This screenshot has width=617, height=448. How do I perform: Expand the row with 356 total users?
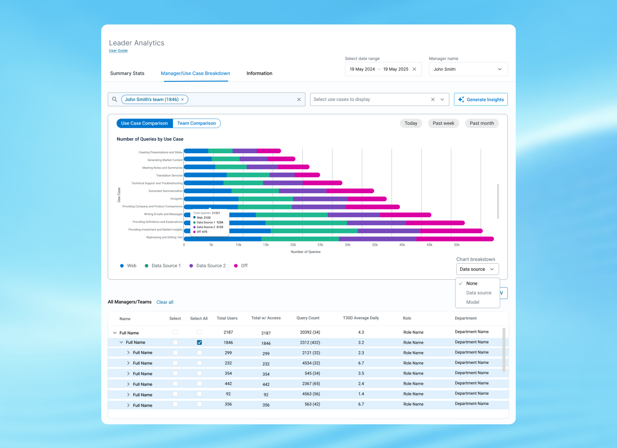[129, 405]
